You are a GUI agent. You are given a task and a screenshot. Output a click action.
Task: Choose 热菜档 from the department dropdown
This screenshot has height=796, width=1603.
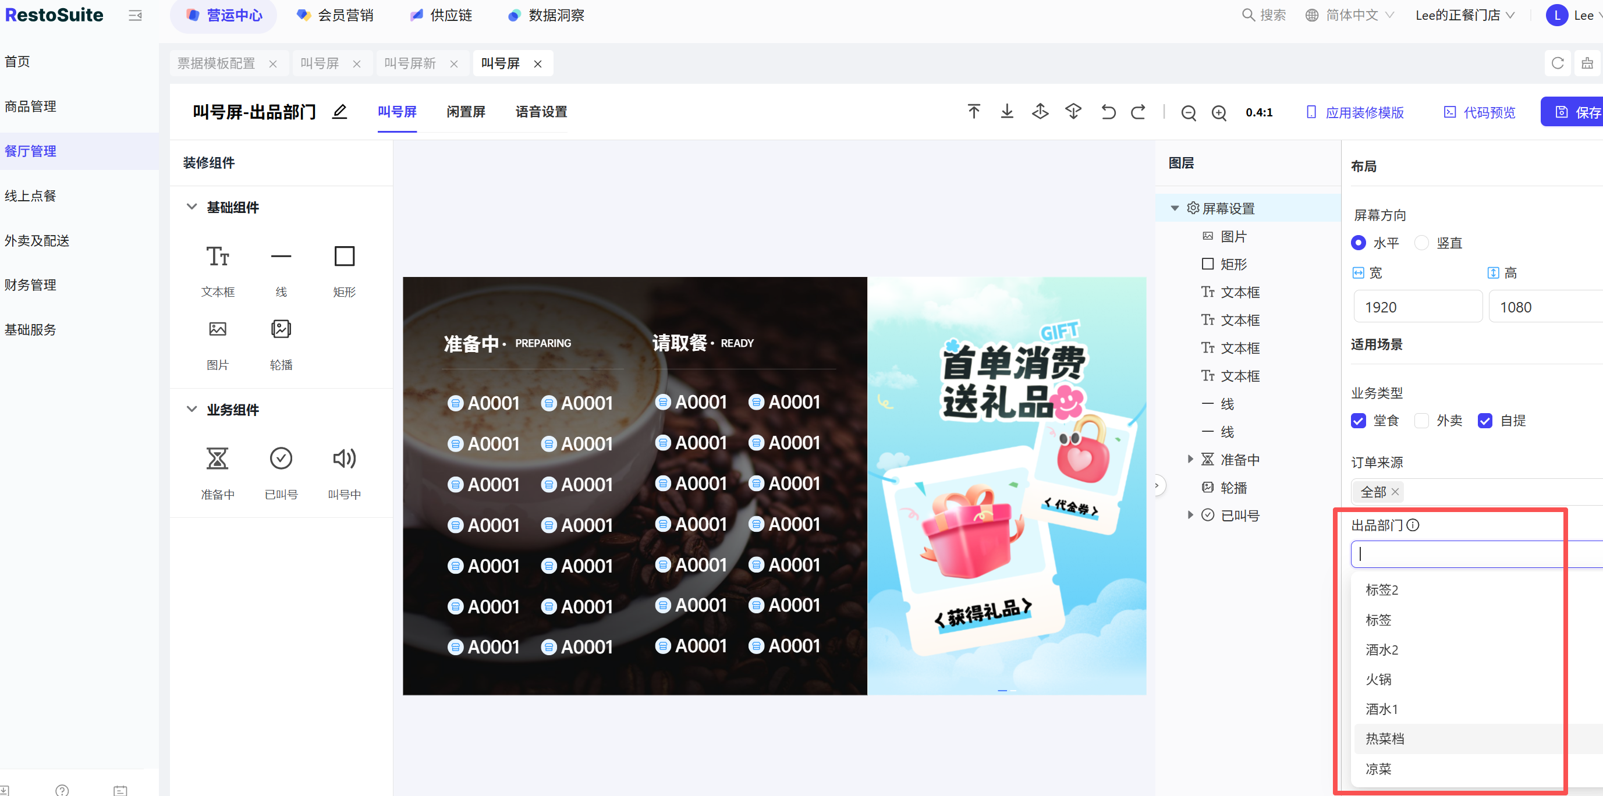click(x=1385, y=738)
